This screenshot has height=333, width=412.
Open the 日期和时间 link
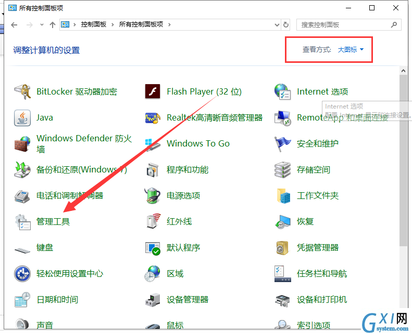[x=57, y=300]
